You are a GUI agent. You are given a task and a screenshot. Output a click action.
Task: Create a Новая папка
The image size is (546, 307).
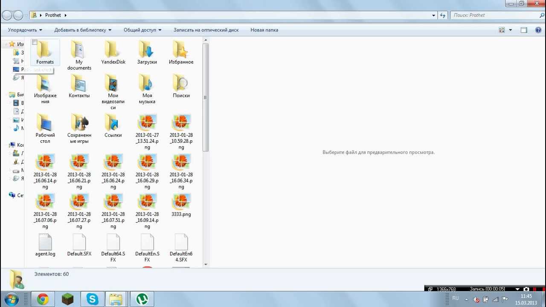click(x=264, y=30)
